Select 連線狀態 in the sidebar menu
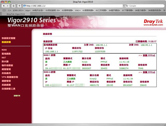Screen dimensions: 166x126 (6, 42)
